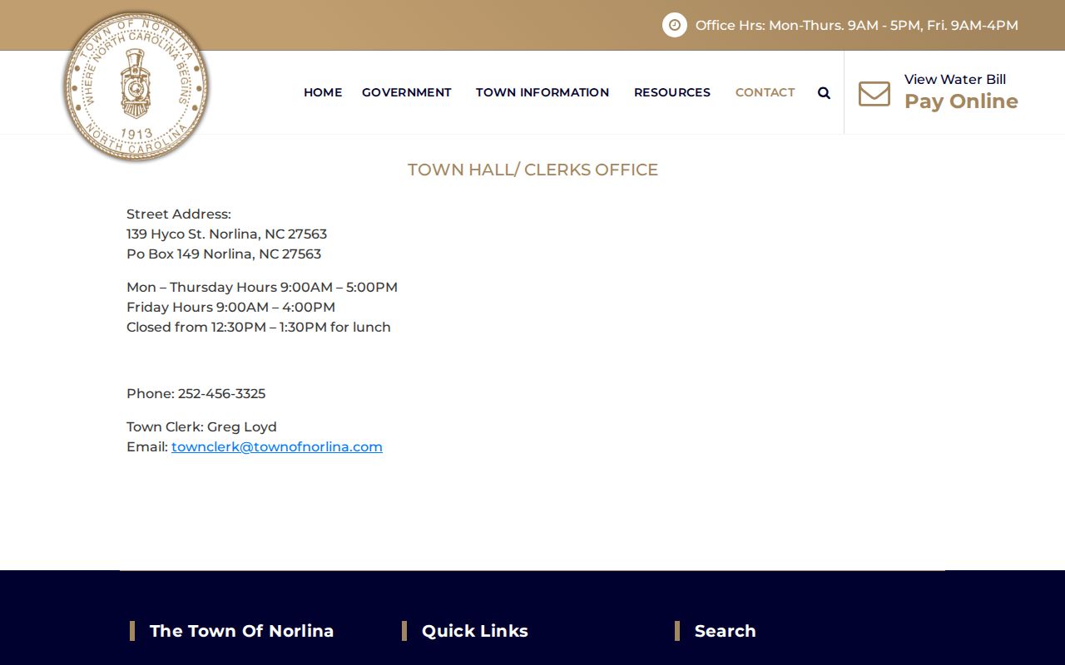1065x665 pixels.
Task: Click the clock icon near Office Hrs
Action: coord(675,25)
